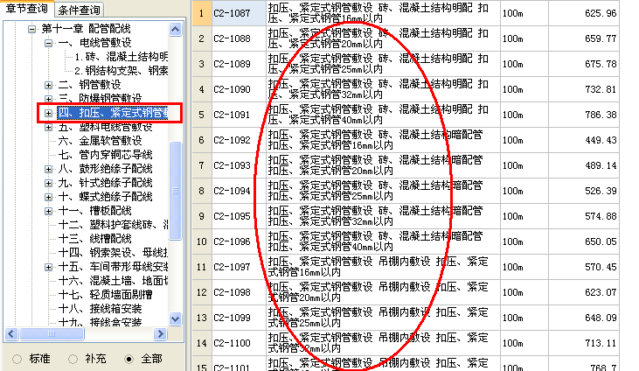Viewport: 639px width, 371px height.
Task: Select the 标准 radio button
Action: (17, 359)
